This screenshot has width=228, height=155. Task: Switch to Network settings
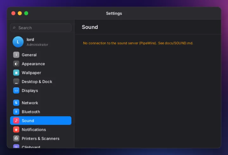41,103
